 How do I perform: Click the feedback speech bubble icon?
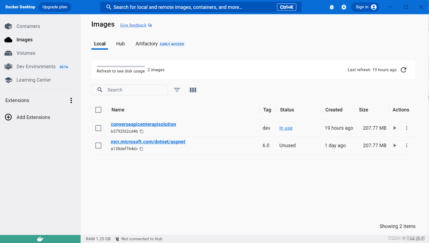[150, 25]
